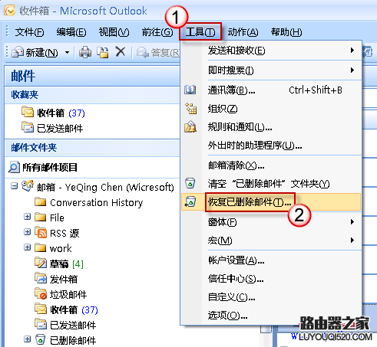377x347 pixels.
Task: Expand the work folder node
Action: point(27,247)
